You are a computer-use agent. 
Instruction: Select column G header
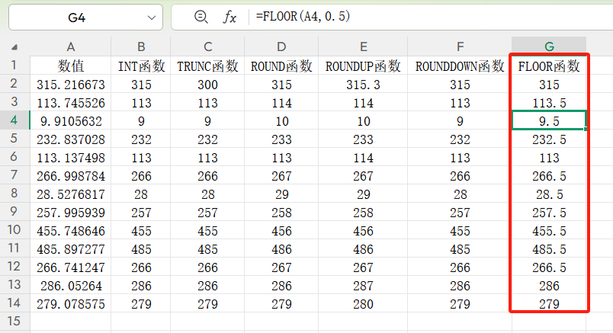click(549, 46)
